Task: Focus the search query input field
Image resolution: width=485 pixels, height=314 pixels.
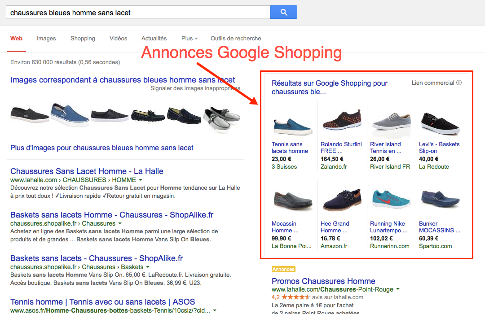Action: click(138, 13)
